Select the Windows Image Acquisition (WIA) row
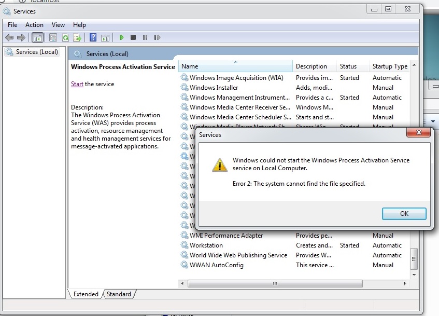The width and height of the screenshot is (439, 316). (x=294, y=78)
